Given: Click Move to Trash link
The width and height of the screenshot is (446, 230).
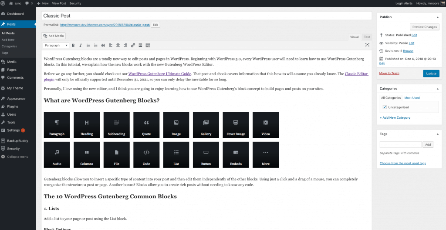Looking at the screenshot, I should click(389, 73).
